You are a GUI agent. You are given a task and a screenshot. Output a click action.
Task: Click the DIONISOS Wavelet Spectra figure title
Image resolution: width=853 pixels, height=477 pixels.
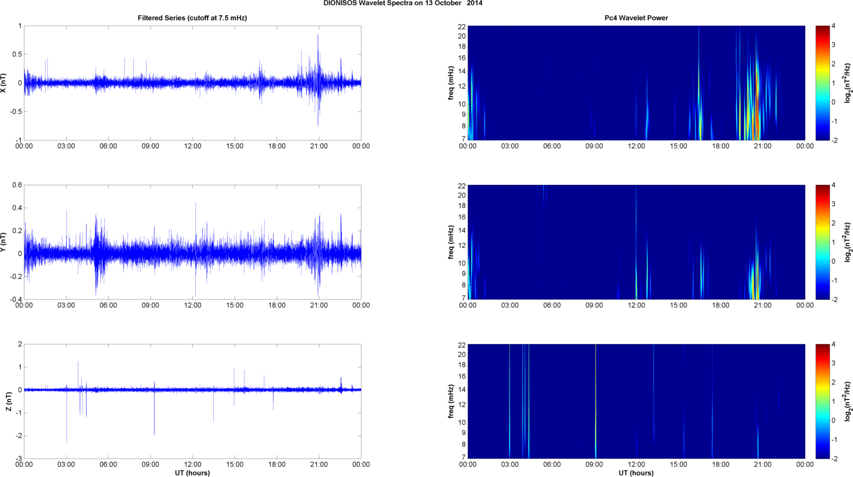(x=403, y=3)
